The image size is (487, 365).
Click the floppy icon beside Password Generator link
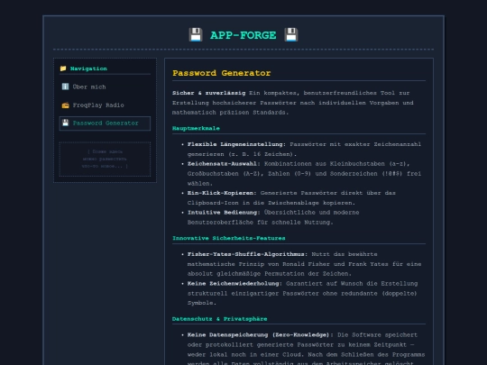65,123
